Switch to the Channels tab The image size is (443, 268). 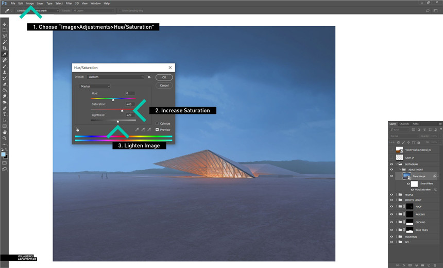(404, 124)
